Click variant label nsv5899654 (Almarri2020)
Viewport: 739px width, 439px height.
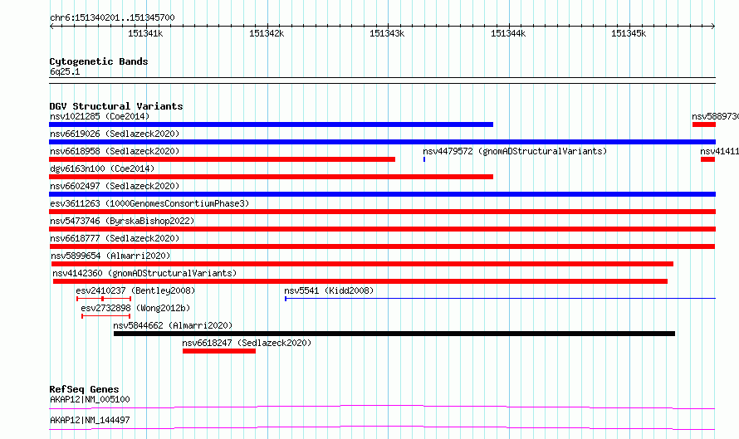click(x=110, y=256)
